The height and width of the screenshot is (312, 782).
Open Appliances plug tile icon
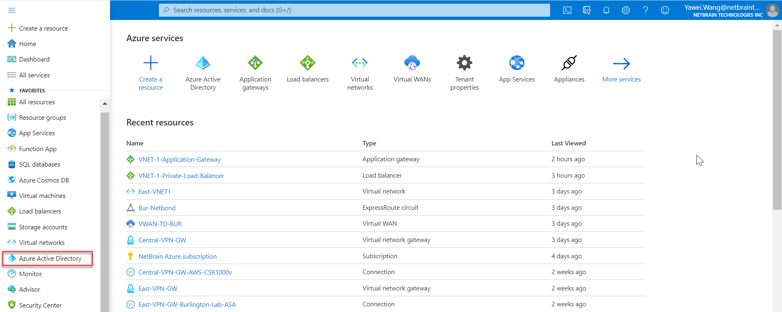[569, 63]
